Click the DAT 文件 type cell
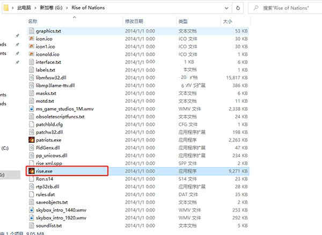322x235 pixels. click(188, 194)
